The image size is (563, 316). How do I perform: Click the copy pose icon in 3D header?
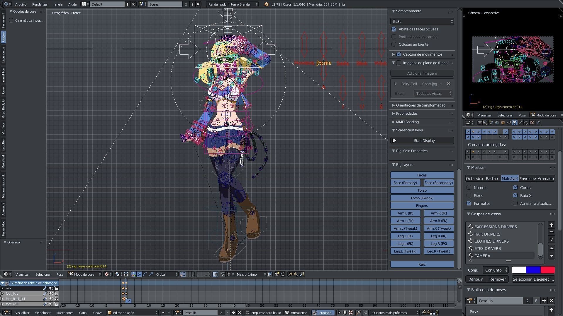tap(290, 274)
